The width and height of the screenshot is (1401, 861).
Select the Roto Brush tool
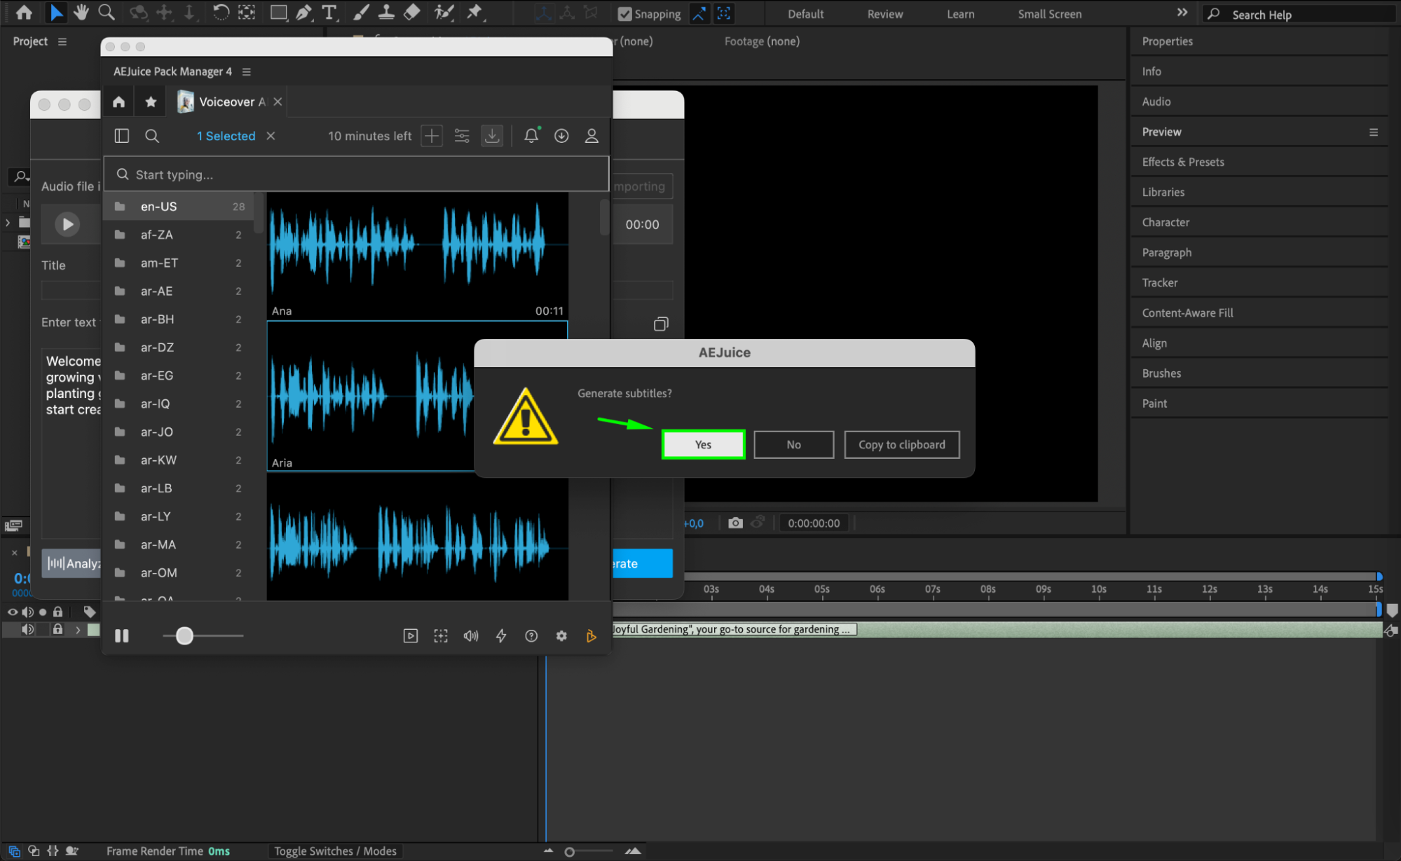[444, 12]
